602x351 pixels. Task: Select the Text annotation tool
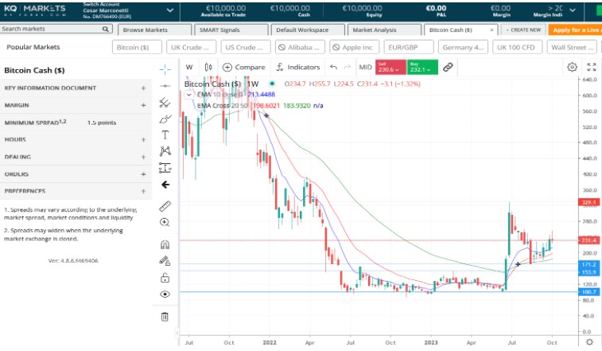click(165, 135)
